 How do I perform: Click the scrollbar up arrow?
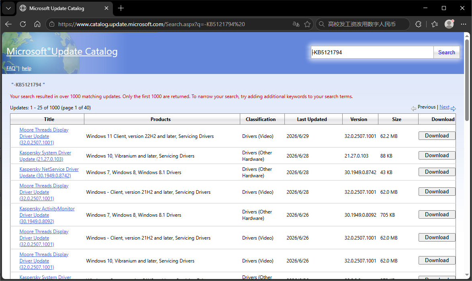point(467,35)
